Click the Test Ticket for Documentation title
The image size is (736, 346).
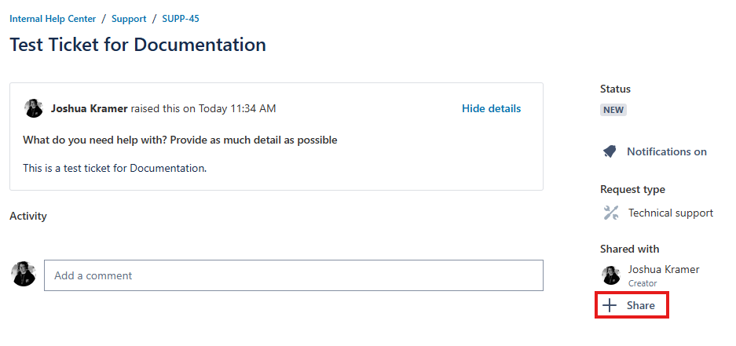(x=137, y=45)
